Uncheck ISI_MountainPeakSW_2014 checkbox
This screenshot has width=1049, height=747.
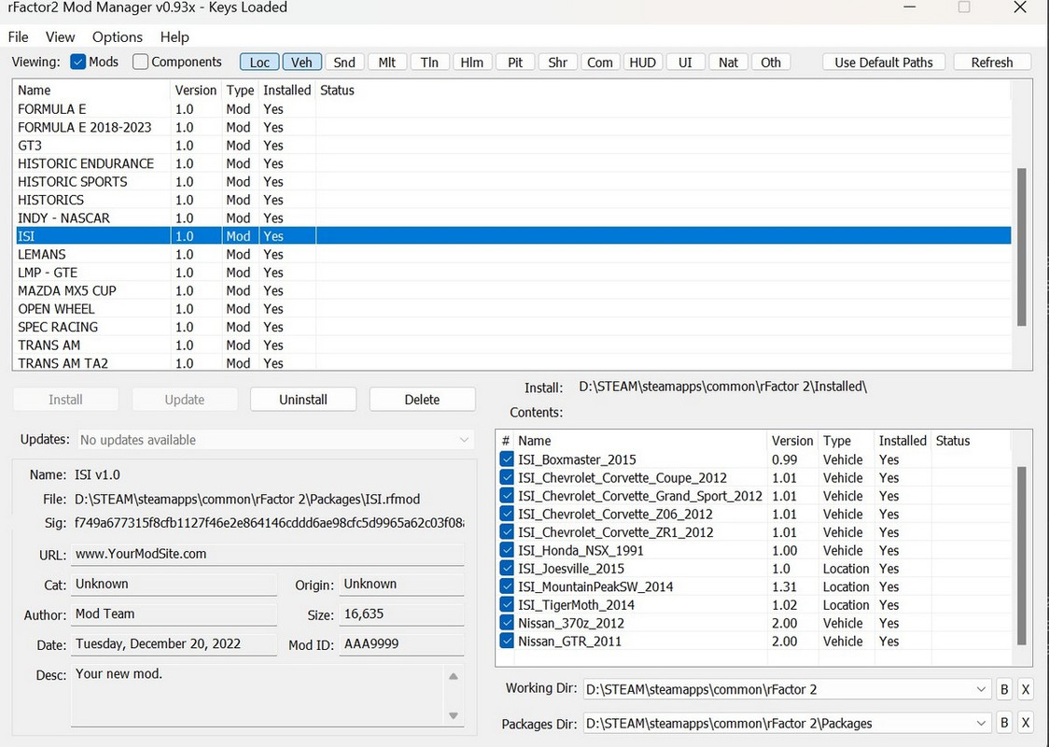(507, 586)
